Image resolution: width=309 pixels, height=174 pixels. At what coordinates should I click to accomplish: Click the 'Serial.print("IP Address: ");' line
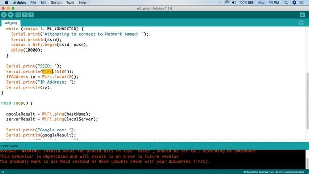point(41,82)
